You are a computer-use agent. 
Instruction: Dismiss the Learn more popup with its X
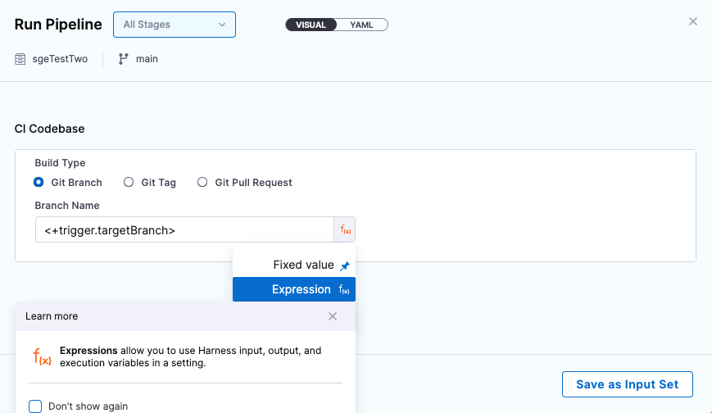[x=332, y=316]
